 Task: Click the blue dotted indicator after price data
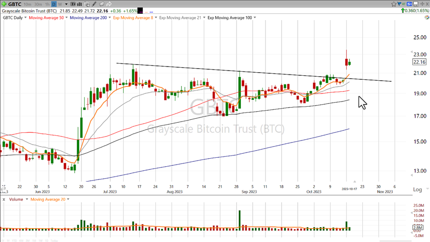[x=151, y=12]
